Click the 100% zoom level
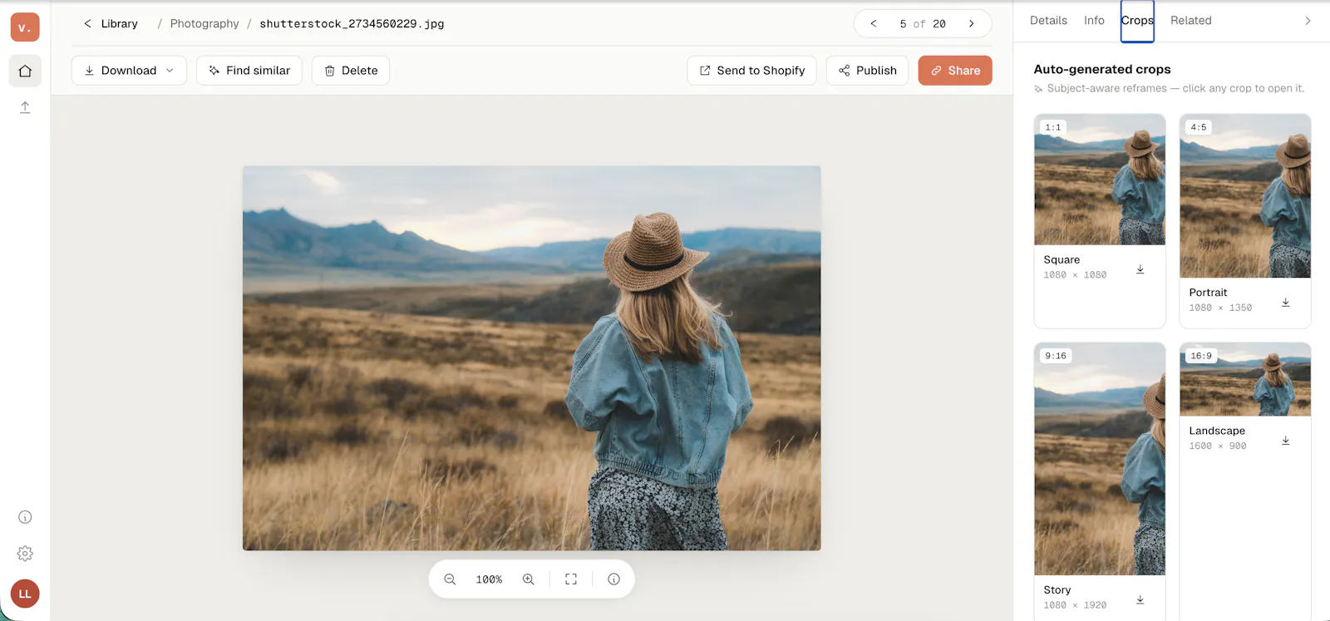 point(489,579)
